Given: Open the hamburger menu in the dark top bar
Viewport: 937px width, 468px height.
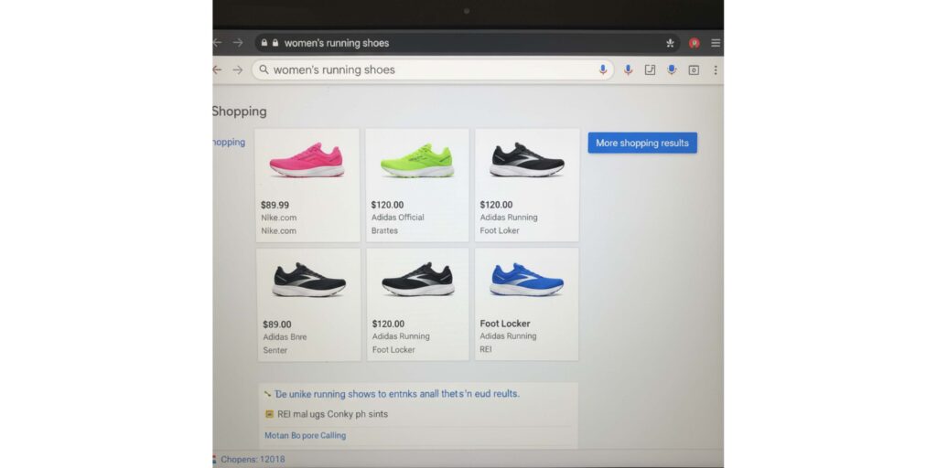Looking at the screenshot, I should click(x=716, y=43).
